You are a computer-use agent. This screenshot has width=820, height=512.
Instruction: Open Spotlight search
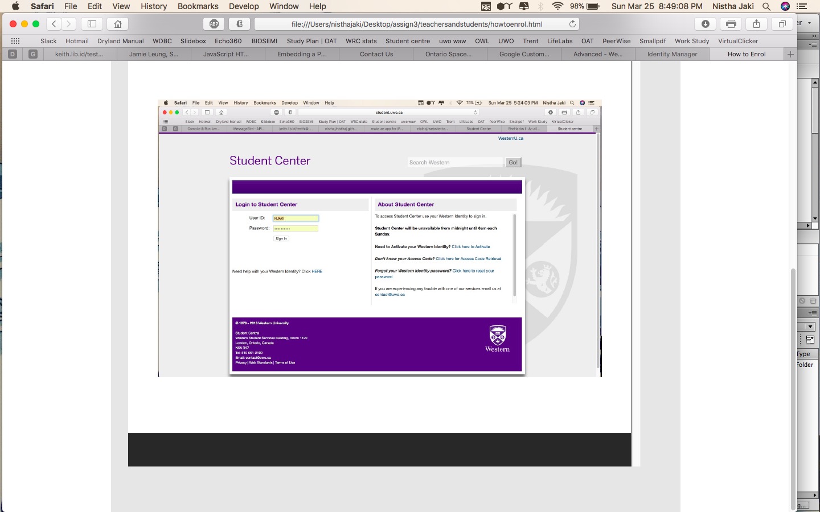766,6
